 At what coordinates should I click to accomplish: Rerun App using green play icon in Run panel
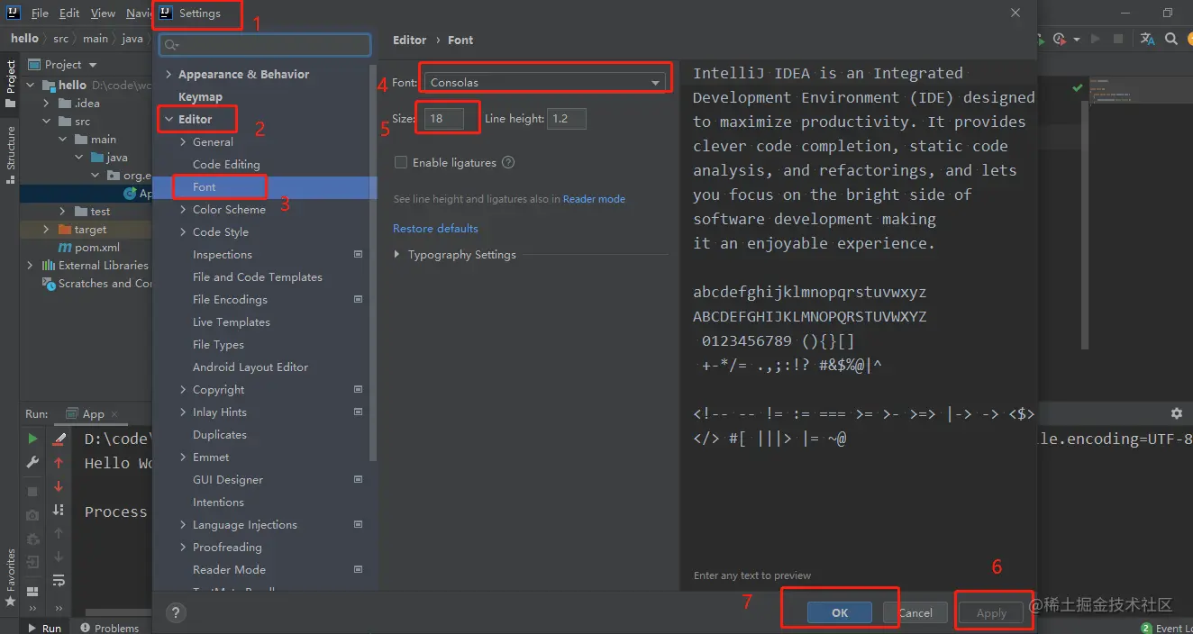[32, 439]
